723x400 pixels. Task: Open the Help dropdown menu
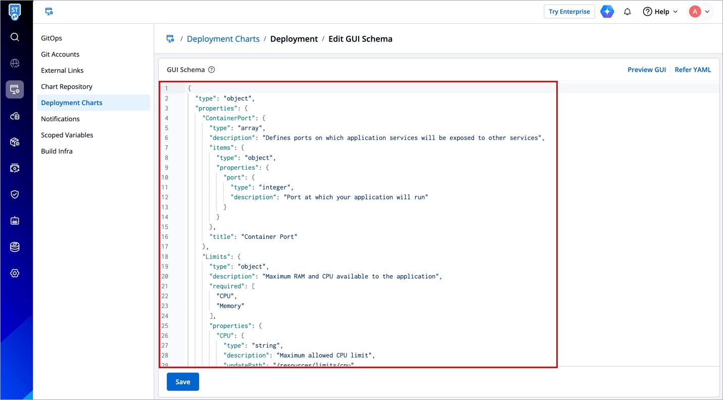[660, 12]
